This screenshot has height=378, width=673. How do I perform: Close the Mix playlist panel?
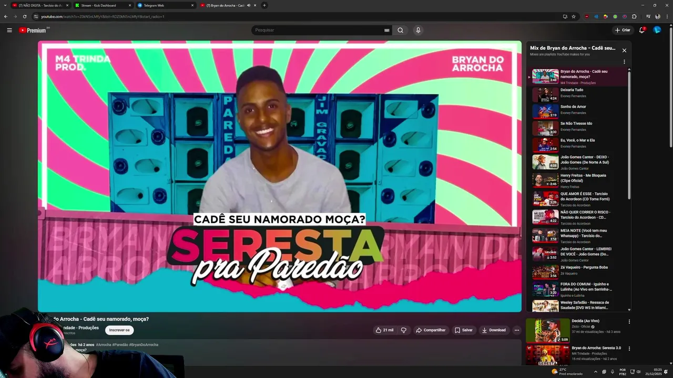tap(624, 50)
